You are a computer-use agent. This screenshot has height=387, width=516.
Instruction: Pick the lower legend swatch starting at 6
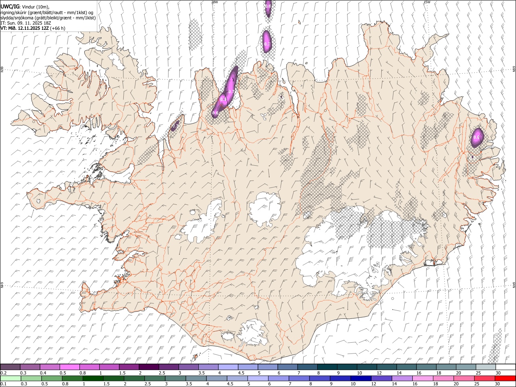tap(278, 379)
